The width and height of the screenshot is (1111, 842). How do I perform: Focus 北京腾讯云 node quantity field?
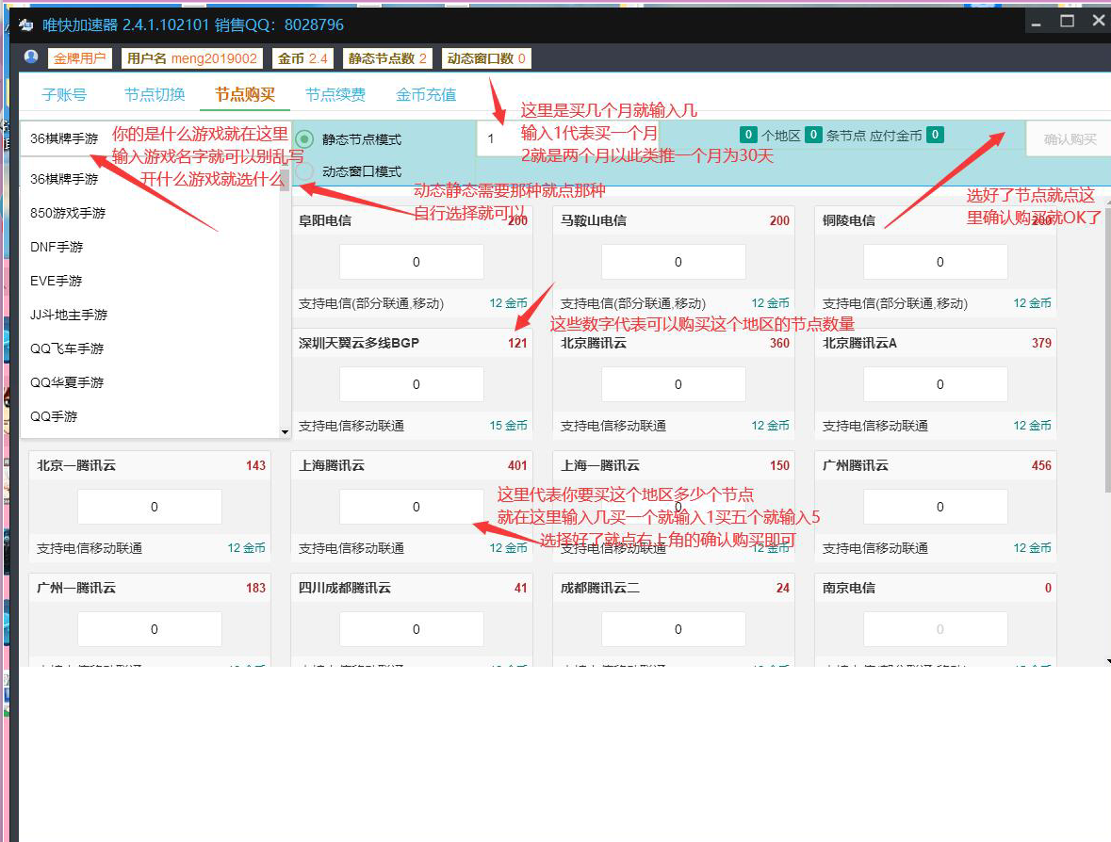pos(674,384)
